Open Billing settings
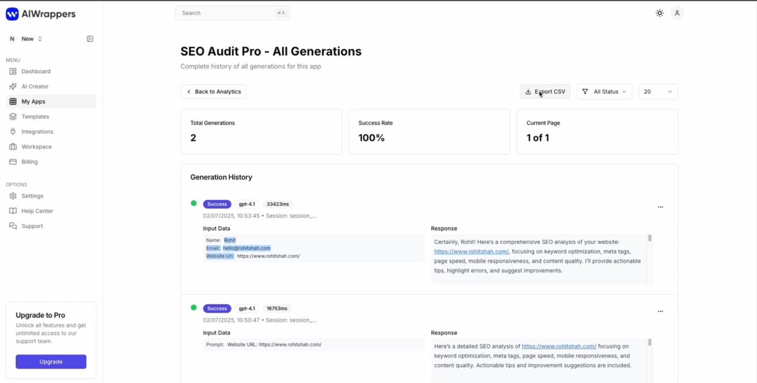The width and height of the screenshot is (757, 383). coord(29,162)
